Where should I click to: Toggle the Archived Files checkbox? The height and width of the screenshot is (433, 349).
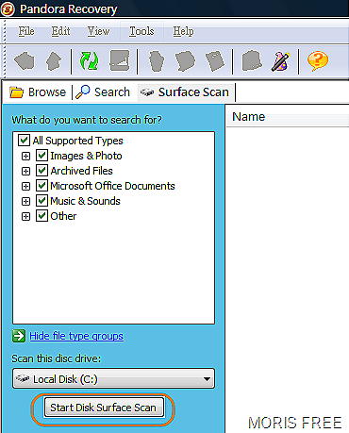click(x=42, y=171)
